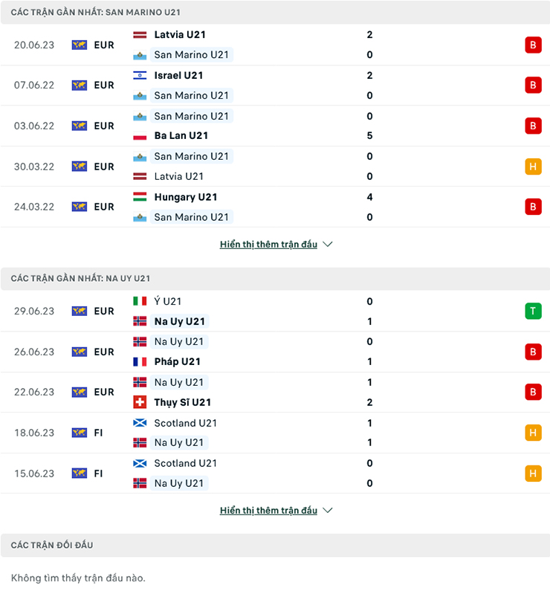Click the green T win badge
The height and width of the screenshot is (591, 550).
(533, 311)
